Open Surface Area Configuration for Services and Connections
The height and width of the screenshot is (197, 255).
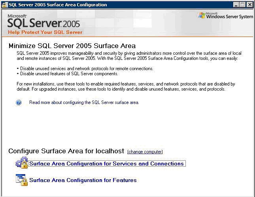107,164
